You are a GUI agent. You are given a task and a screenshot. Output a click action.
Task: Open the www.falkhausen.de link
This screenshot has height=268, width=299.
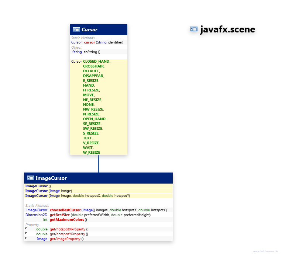(x=265, y=251)
